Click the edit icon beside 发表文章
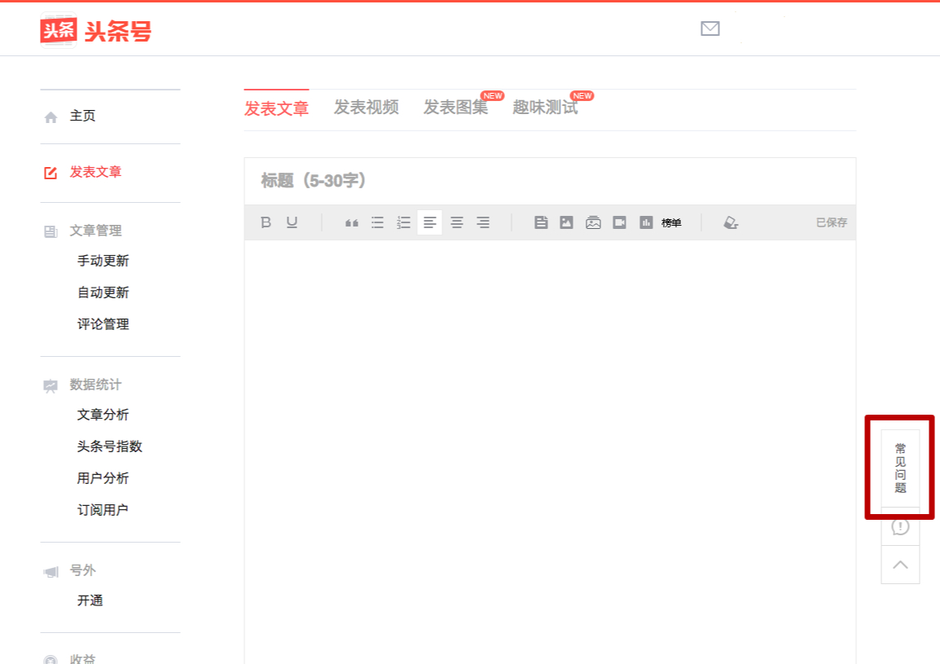 pos(51,173)
